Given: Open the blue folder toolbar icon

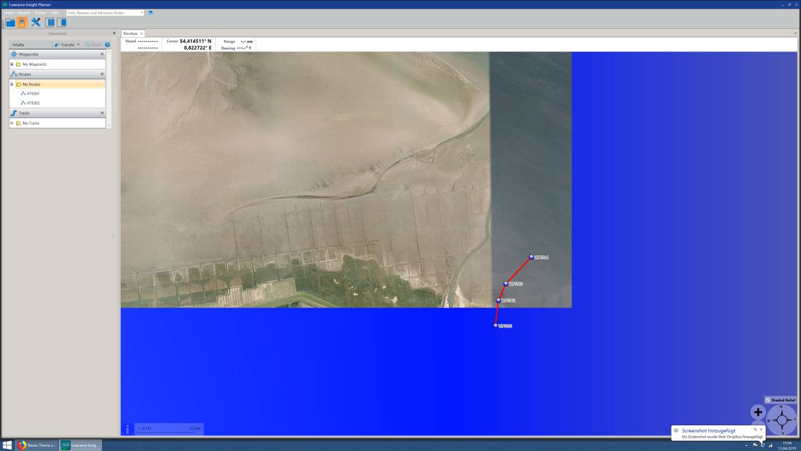Looking at the screenshot, I should point(10,23).
